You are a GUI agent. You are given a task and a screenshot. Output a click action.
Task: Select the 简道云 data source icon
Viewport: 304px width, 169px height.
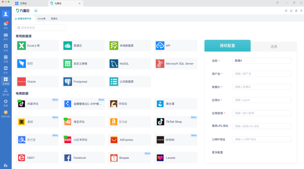(68, 46)
